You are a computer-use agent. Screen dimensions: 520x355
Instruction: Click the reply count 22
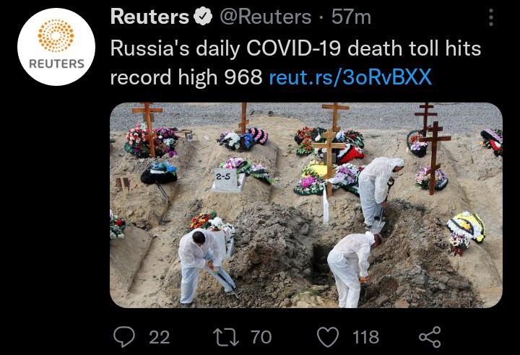click(159, 337)
